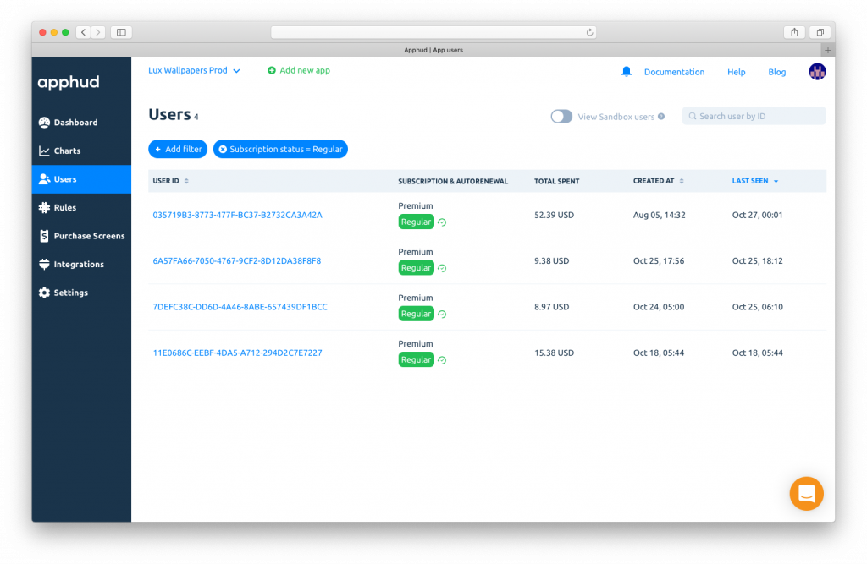
Task: Sort table by User ID arrows
Action: click(186, 181)
